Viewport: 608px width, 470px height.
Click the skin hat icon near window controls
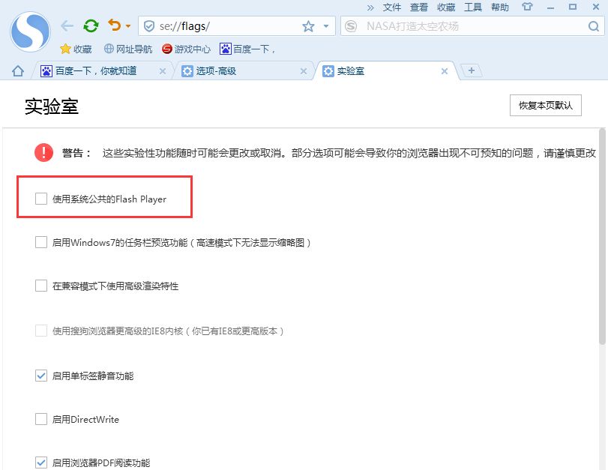(x=528, y=7)
